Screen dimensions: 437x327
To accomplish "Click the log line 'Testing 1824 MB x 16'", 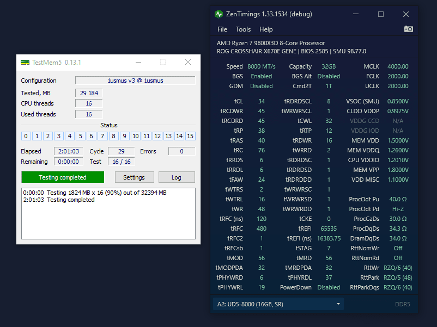I will [95, 193].
